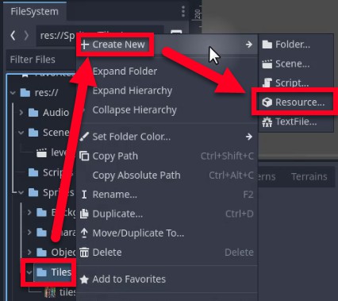The height and width of the screenshot is (301, 338).
Task: Open the FileSystem dock options menu
Action: (x=183, y=12)
